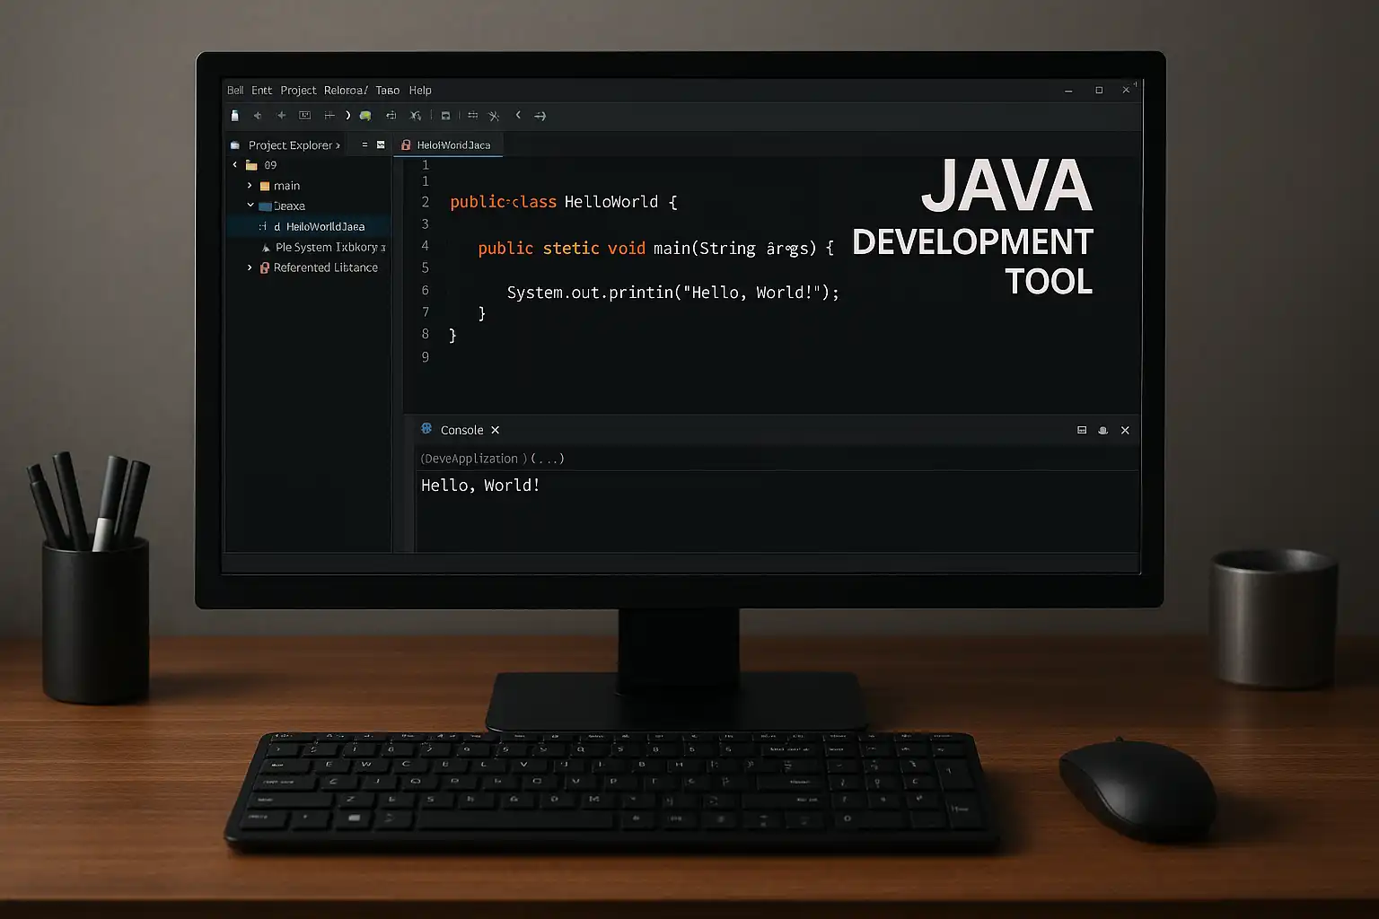This screenshot has height=919, width=1379.
Task: Click the round icon in Console header
Action: pos(1103,431)
